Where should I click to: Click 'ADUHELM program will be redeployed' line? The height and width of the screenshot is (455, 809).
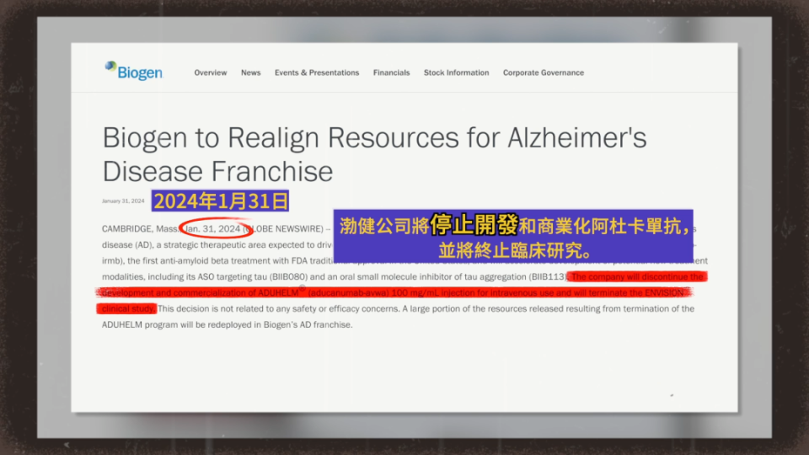pos(227,324)
